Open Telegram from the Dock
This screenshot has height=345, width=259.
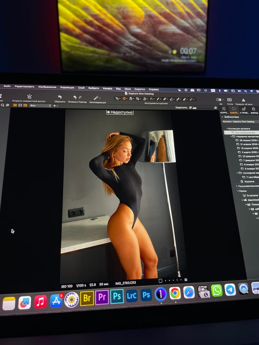[x=230, y=289]
